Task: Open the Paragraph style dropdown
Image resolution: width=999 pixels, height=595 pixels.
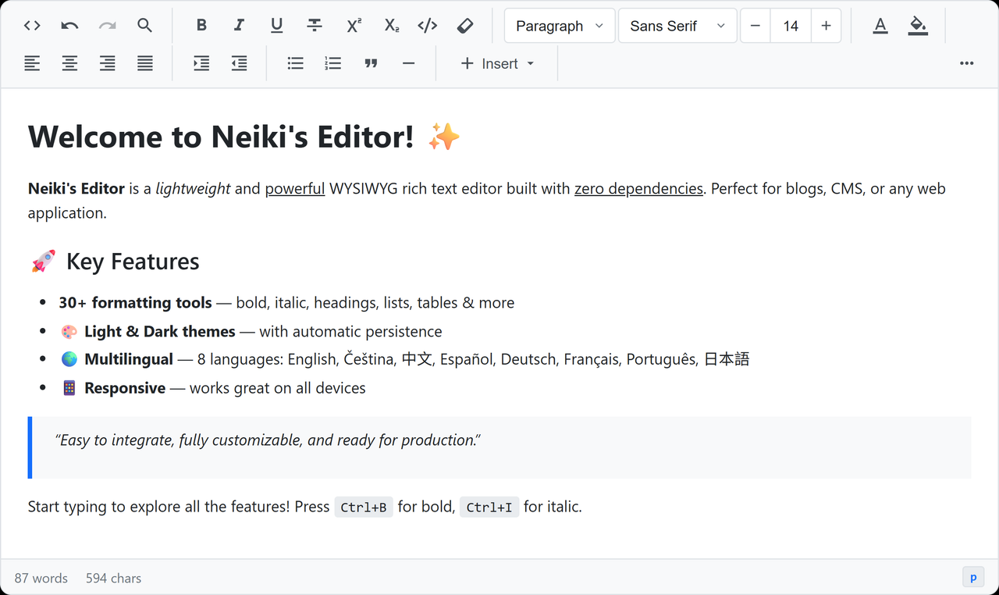Action: [560, 26]
